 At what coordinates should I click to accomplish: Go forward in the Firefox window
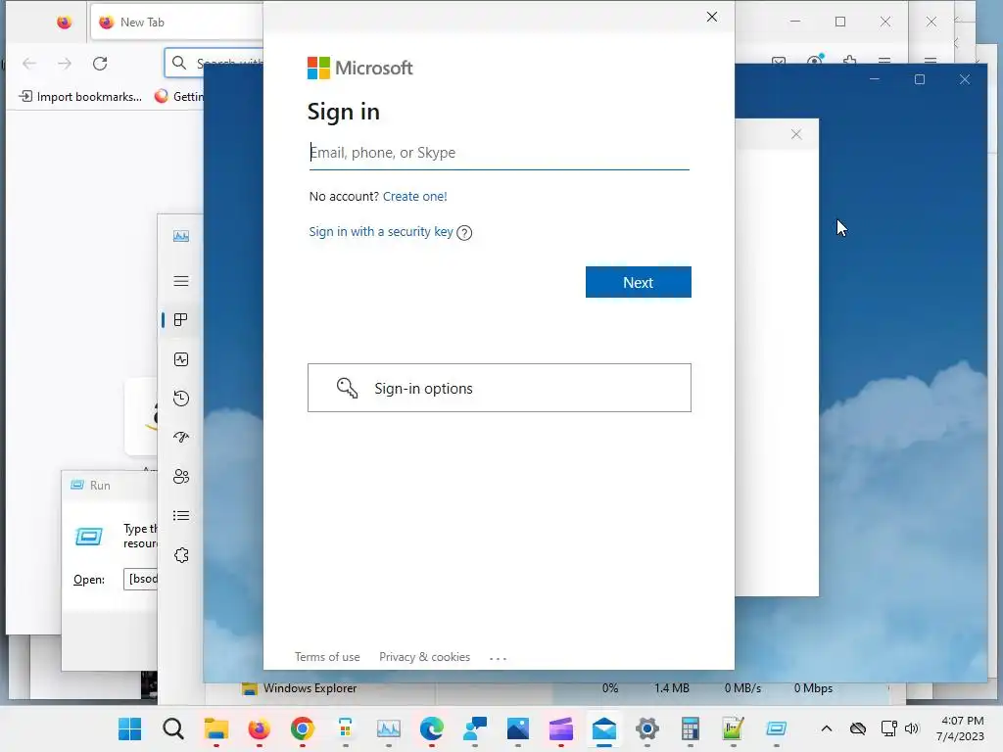65,64
